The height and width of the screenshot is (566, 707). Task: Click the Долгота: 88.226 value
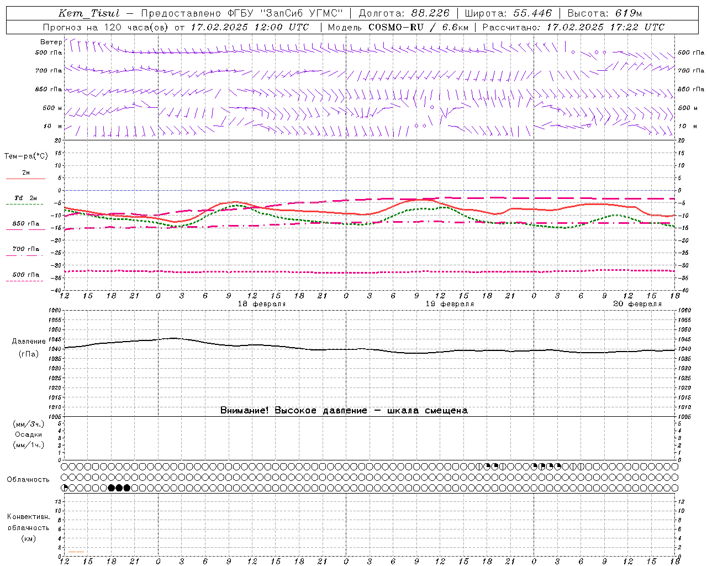point(404,14)
